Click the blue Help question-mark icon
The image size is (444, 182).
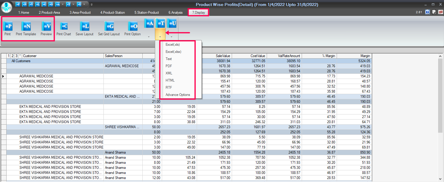coord(427,12)
